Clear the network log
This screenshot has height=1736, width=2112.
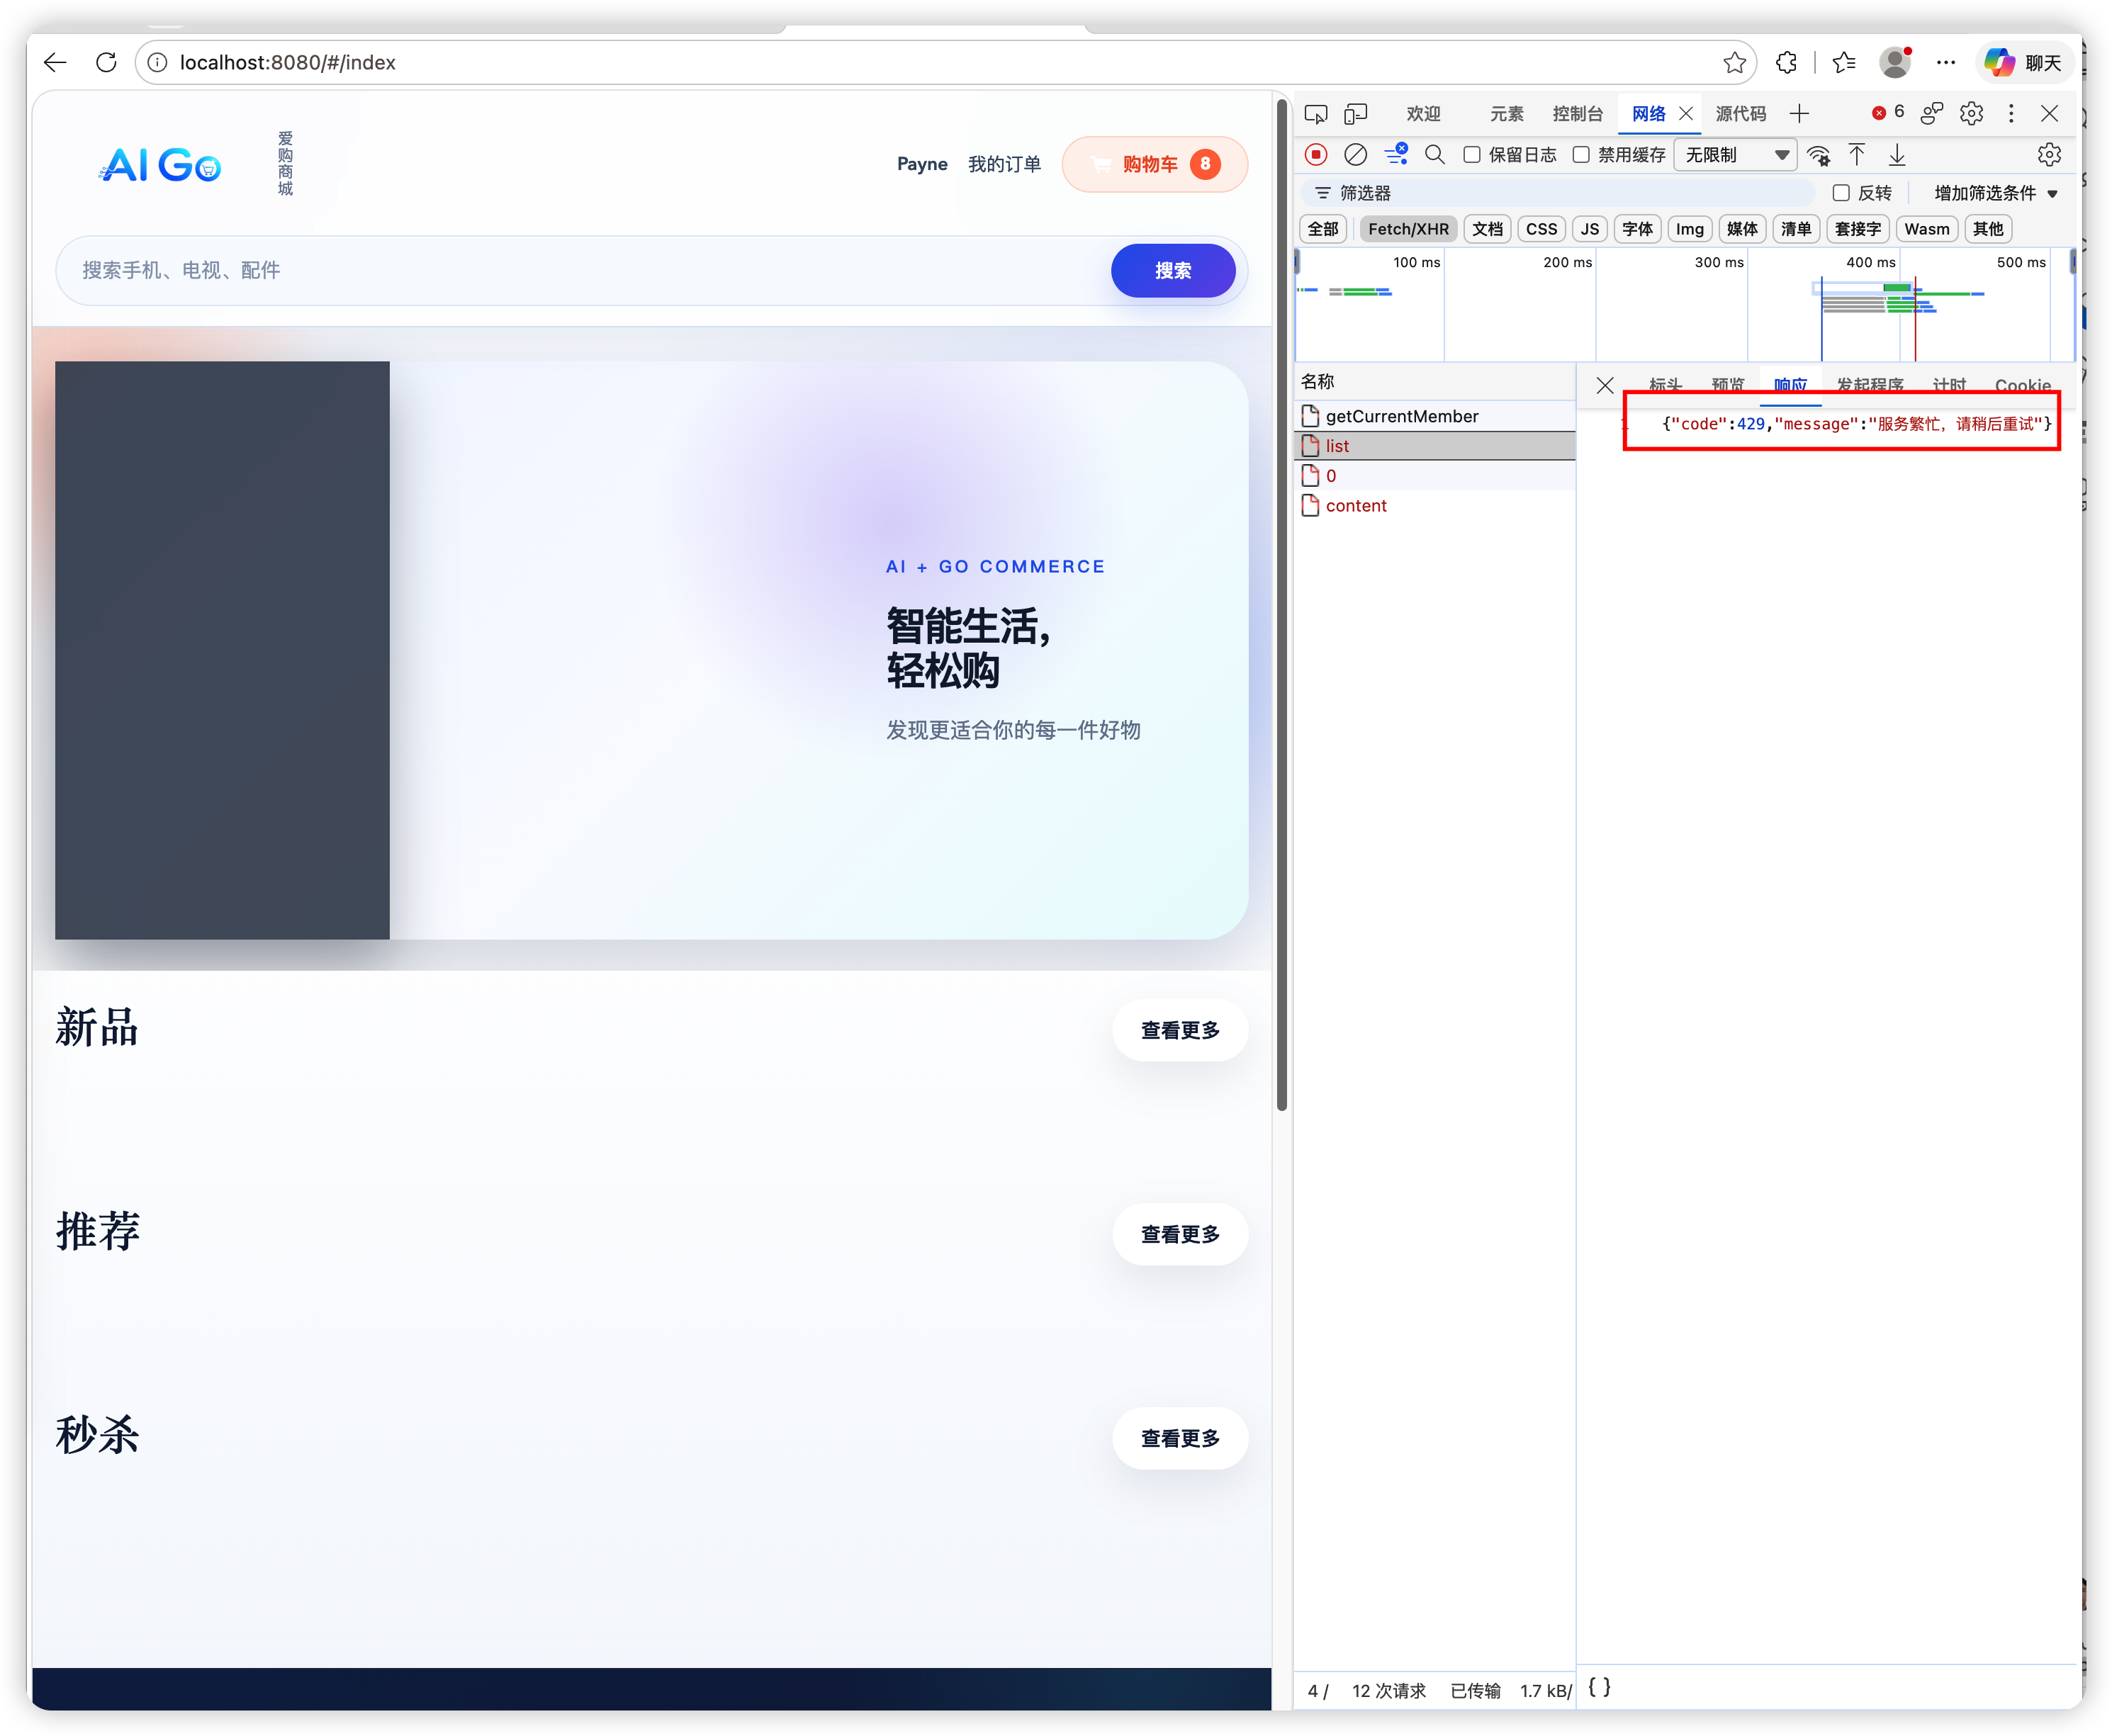[1355, 155]
